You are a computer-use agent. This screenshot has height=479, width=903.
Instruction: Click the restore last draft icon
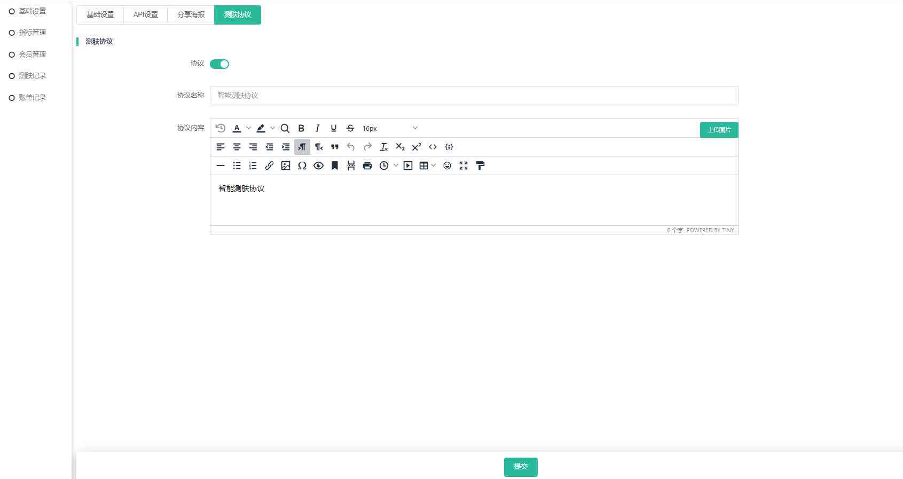click(221, 128)
